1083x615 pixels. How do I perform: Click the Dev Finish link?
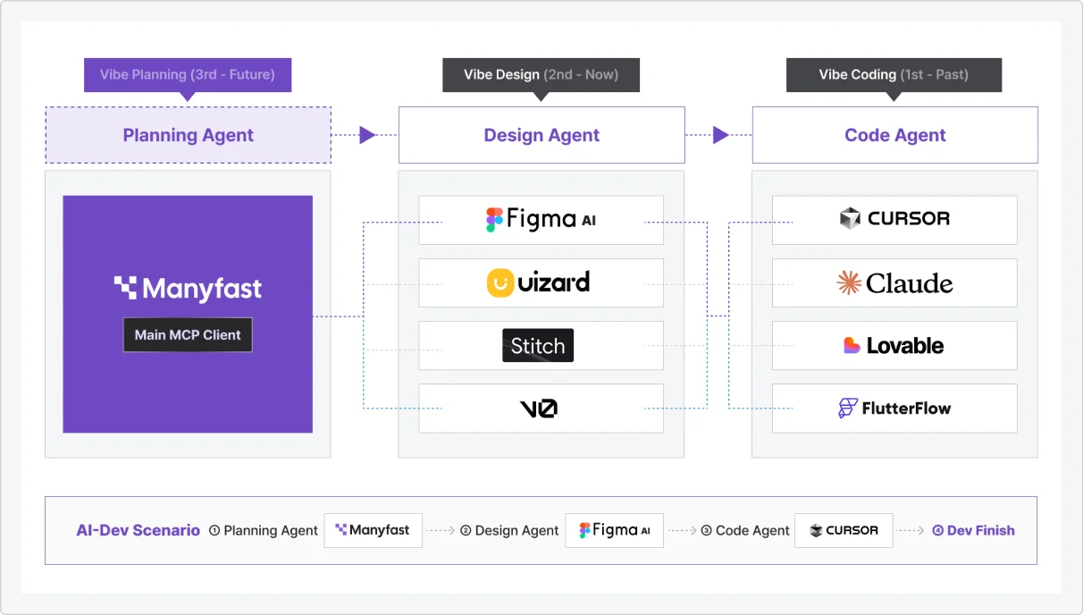click(x=974, y=530)
